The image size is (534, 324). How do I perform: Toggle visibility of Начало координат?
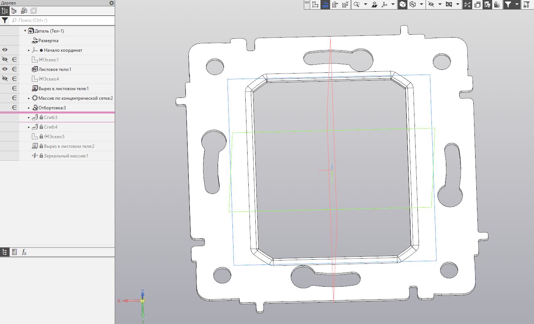(x=5, y=50)
